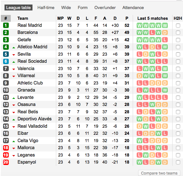Click Mallorca's red position 18 badge
Image resolution: width=183 pixels, height=176 pixels.
click(x=6, y=148)
